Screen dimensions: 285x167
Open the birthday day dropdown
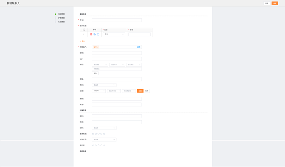pos(129,91)
